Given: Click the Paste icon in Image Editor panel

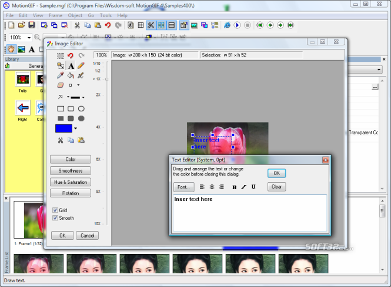Looking at the screenshot, I should (81, 140).
